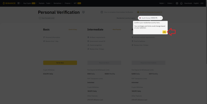Click the Personal Verification page title
Image resolution: width=207 pixels, height=104 pixels.
59,12
